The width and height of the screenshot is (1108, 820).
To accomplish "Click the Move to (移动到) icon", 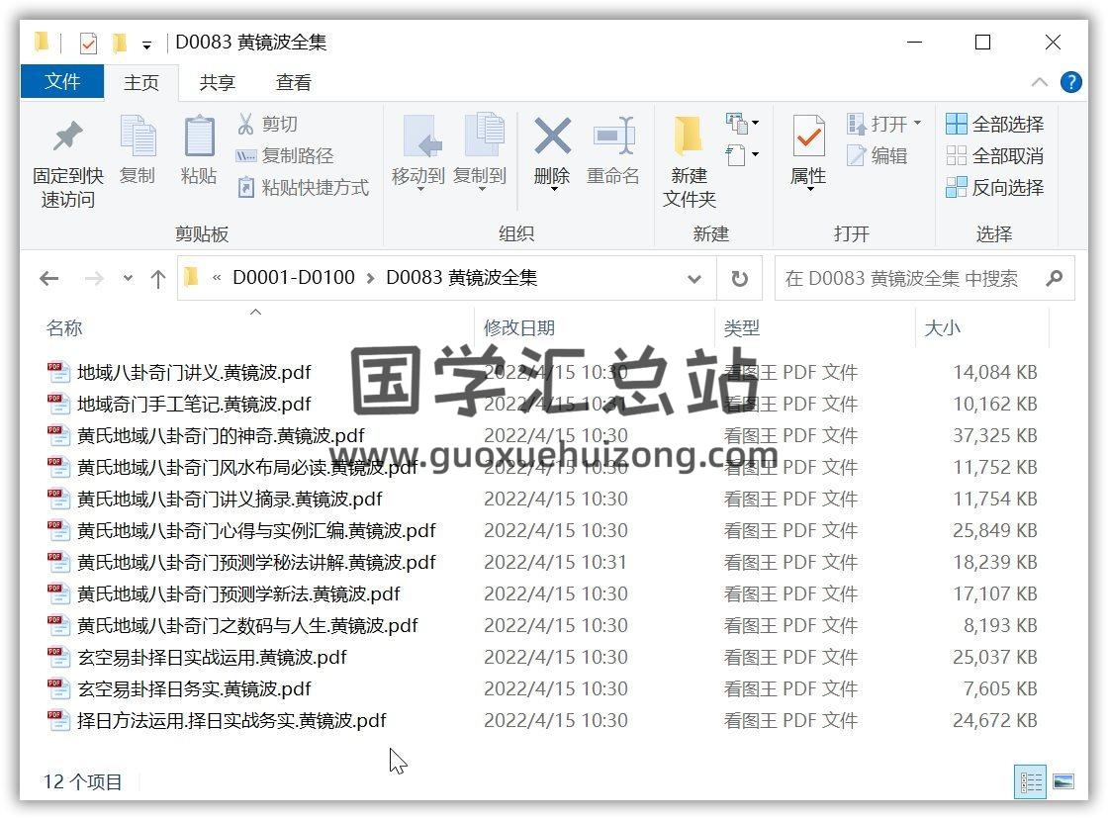I will (421, 136).
